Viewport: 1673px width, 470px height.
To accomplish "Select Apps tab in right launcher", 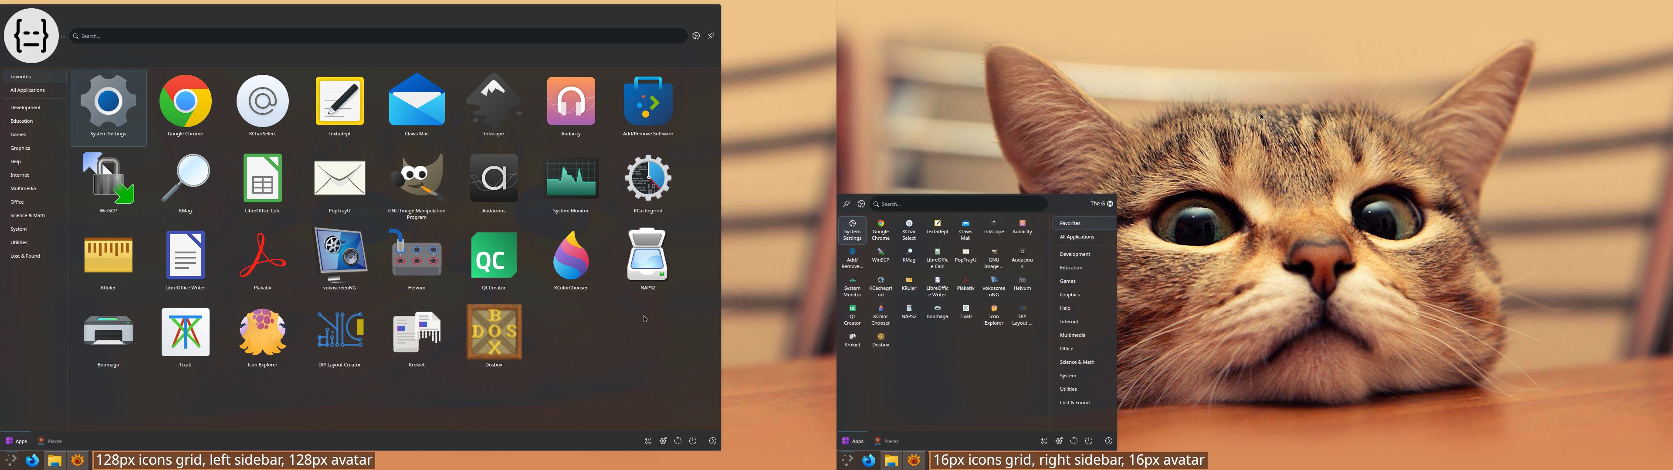I will click(x=852, y=441).
